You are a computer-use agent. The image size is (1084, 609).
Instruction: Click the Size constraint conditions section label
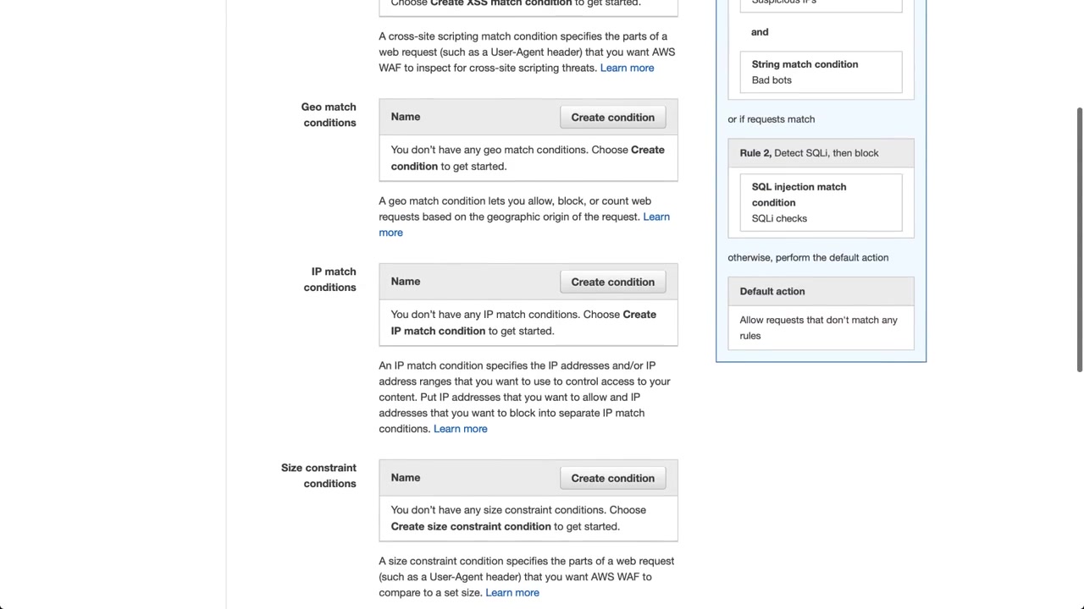319,475
